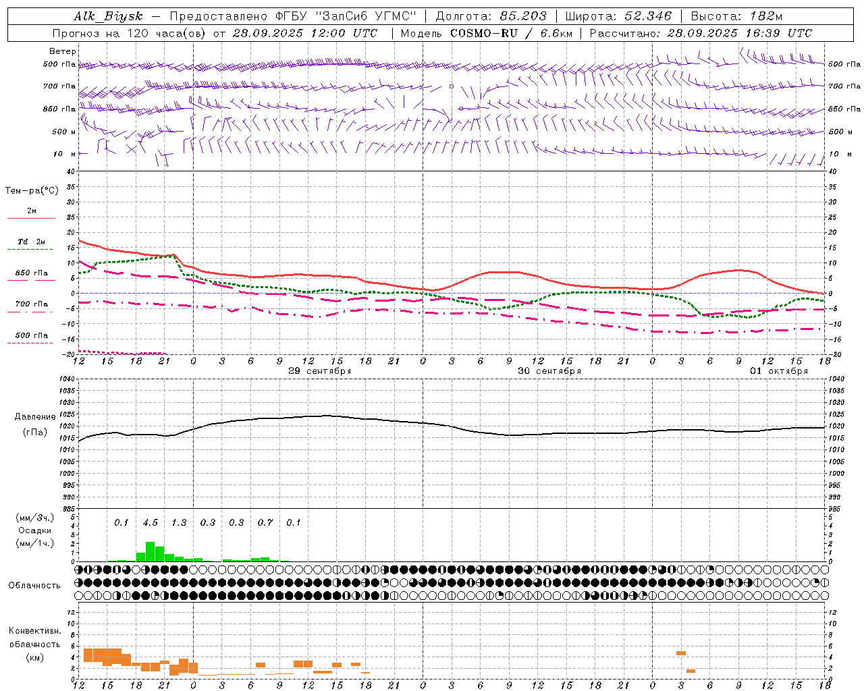The width and height of the screenshot is (864, 691).
Task: Click the left '700 гПа' wind level label
Action: [59, 86]
